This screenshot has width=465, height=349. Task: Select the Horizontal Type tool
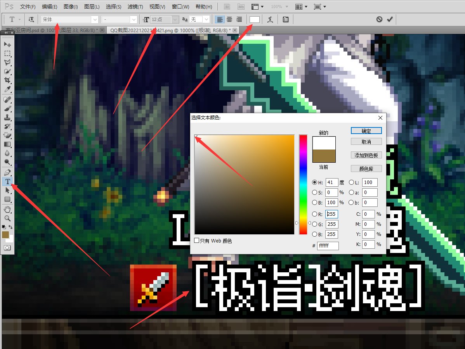pyautogui.click(x=7, y=181)
